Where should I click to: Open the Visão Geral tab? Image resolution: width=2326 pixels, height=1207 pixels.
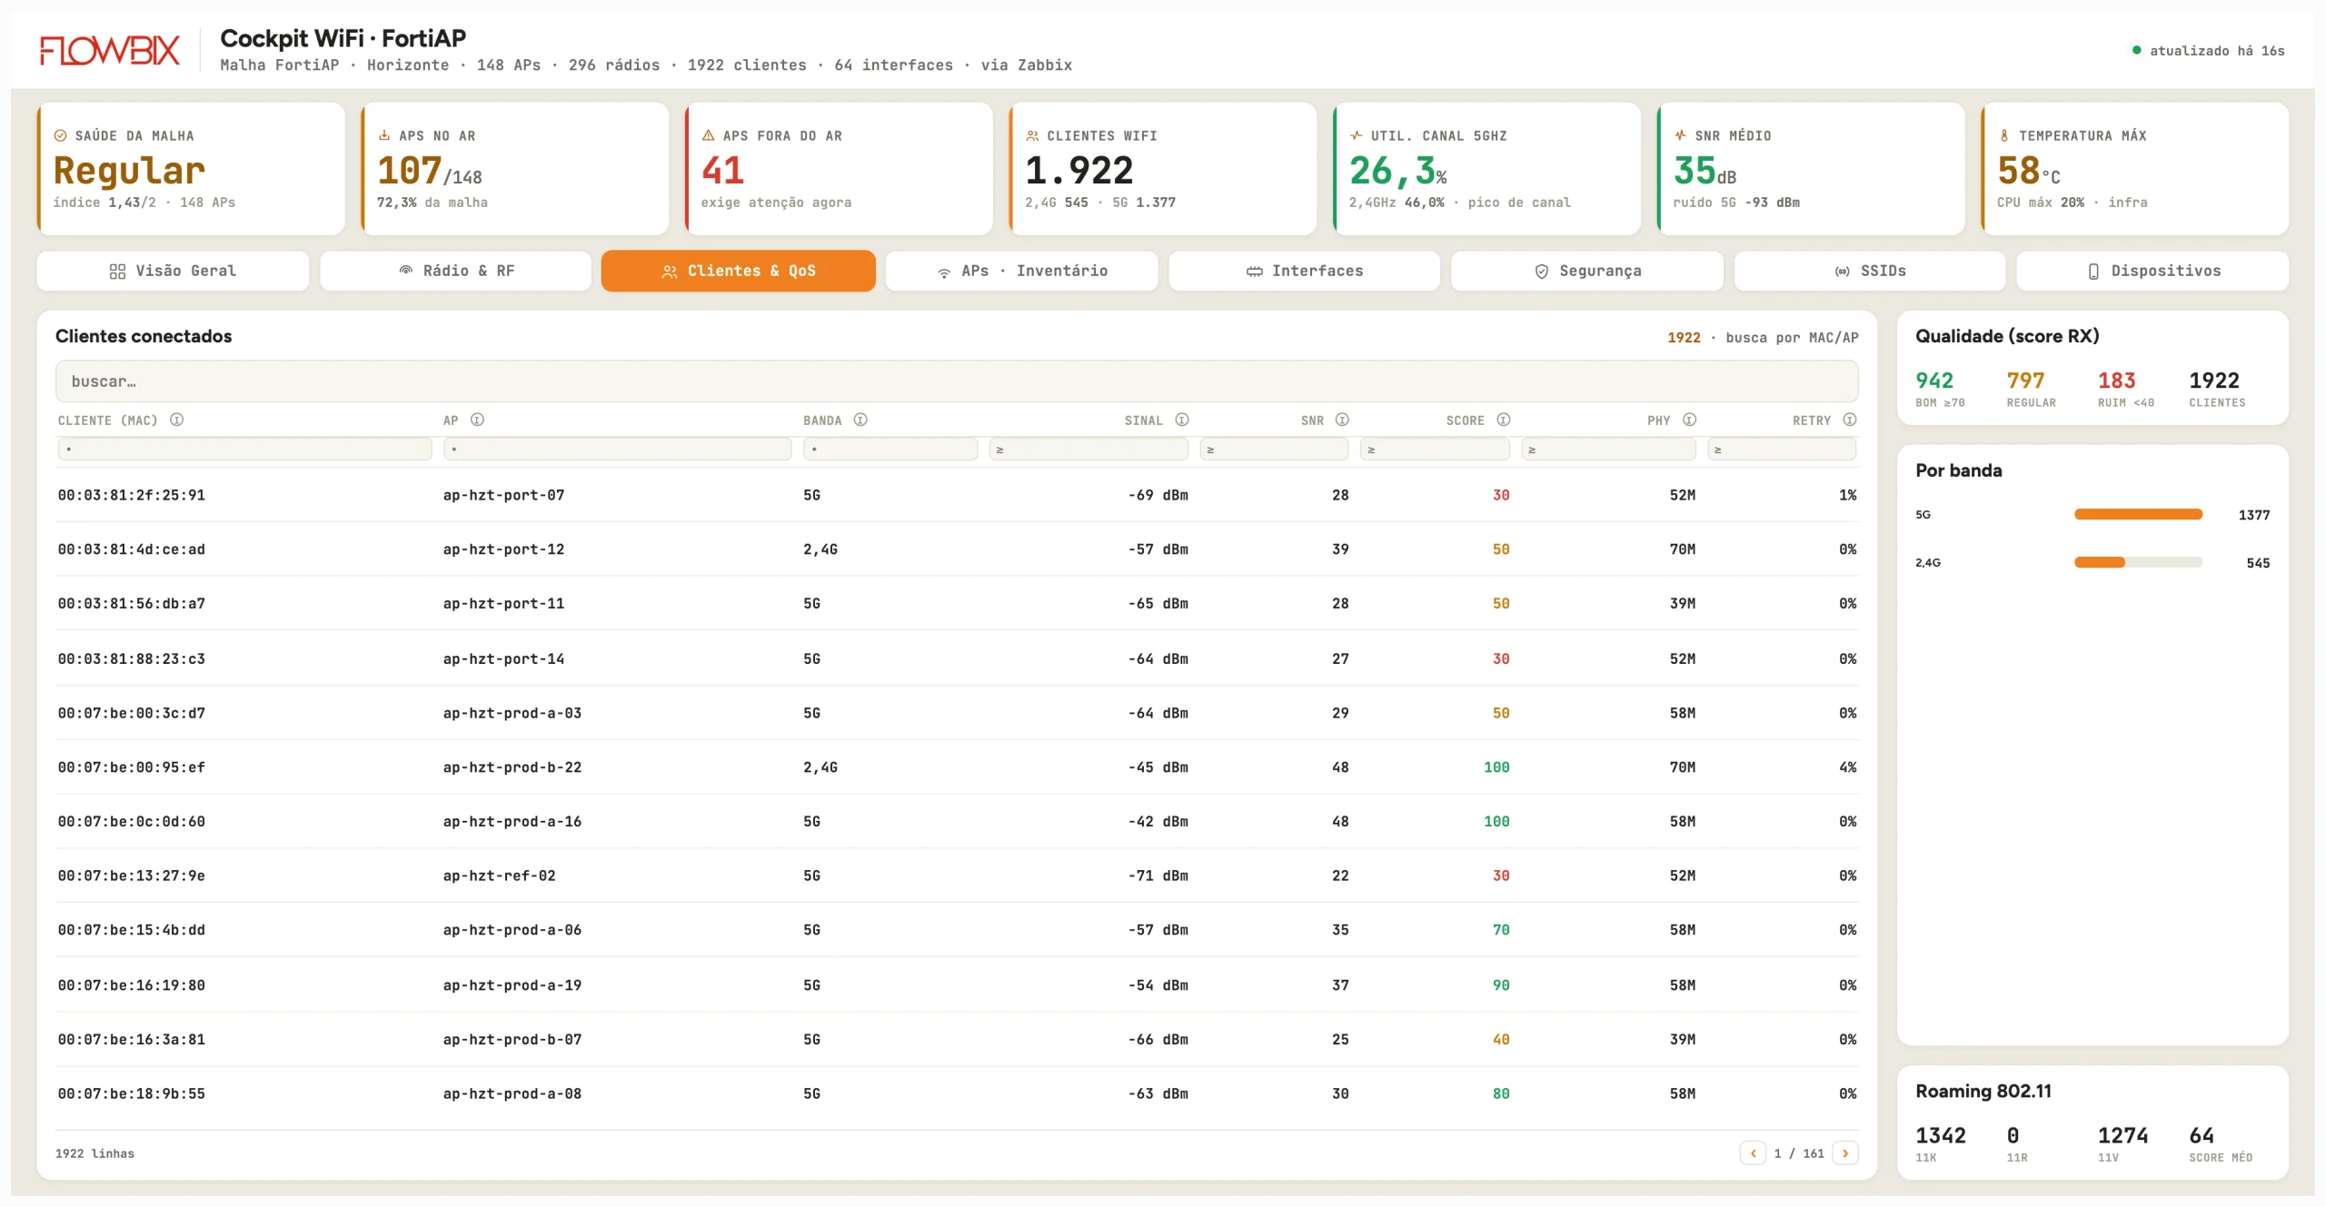pos(173,271)
